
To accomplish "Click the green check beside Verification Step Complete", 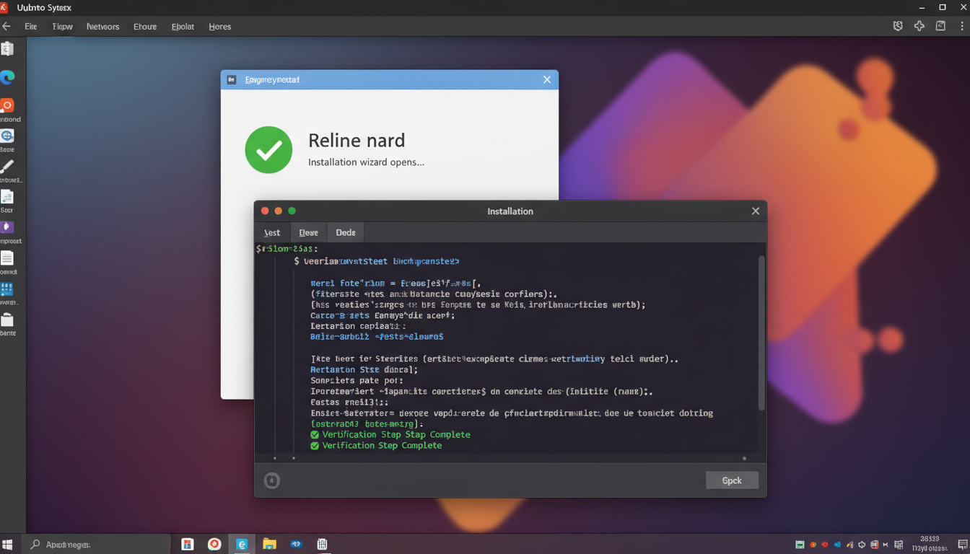I will click(315, 446).
